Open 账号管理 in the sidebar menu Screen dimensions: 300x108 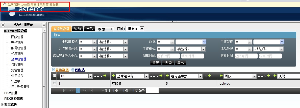[x=17, y=42]
